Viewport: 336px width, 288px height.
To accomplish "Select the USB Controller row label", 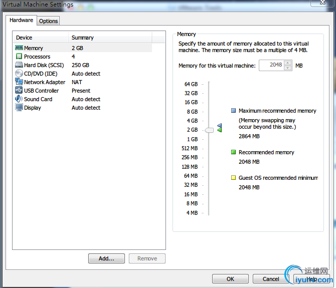I will click(41, 91).
